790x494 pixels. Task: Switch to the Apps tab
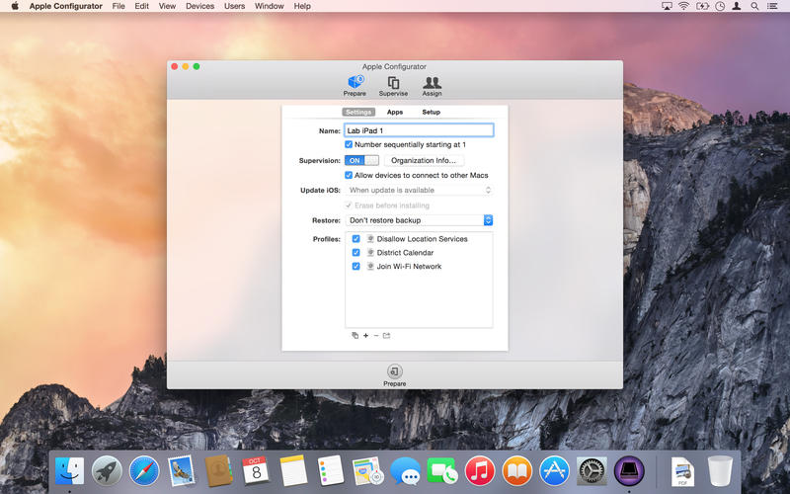(395, 113)
